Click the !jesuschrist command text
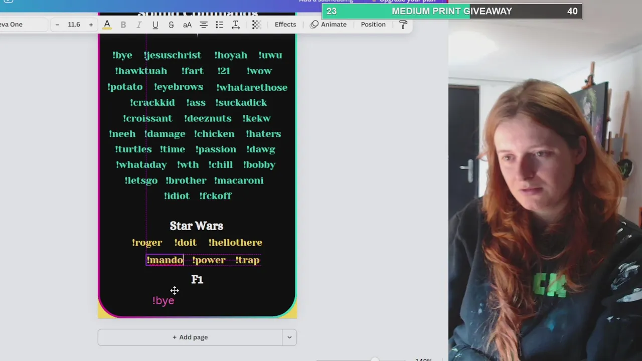The width and height of the screenshot is (642, 361). click(x=173, y=55)
